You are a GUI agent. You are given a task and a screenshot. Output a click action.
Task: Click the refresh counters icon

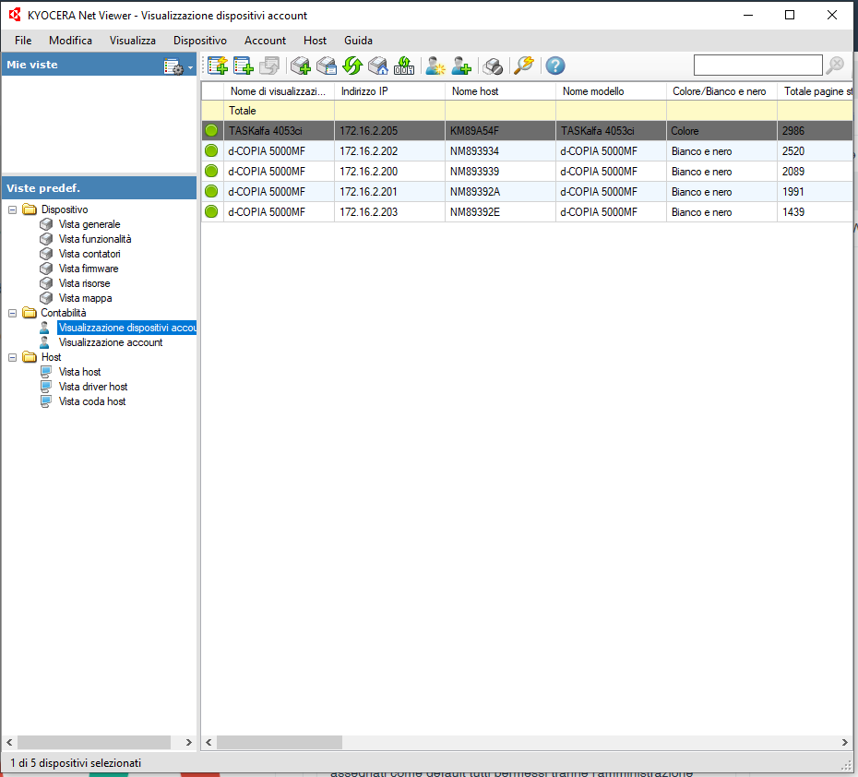coord(404,66)
